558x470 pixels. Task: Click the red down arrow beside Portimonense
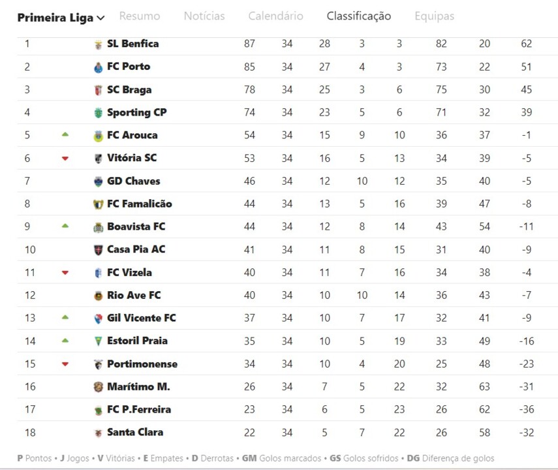[65, 364]
